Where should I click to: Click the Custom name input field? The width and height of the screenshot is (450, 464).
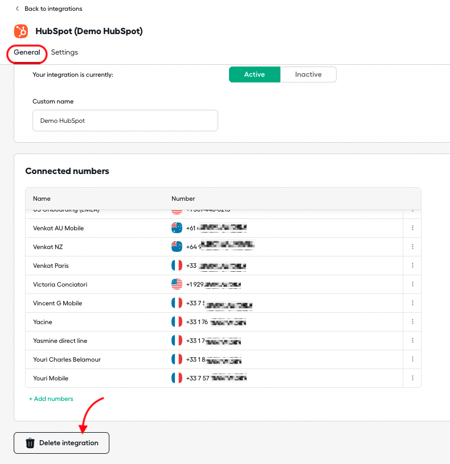point(125,121)
